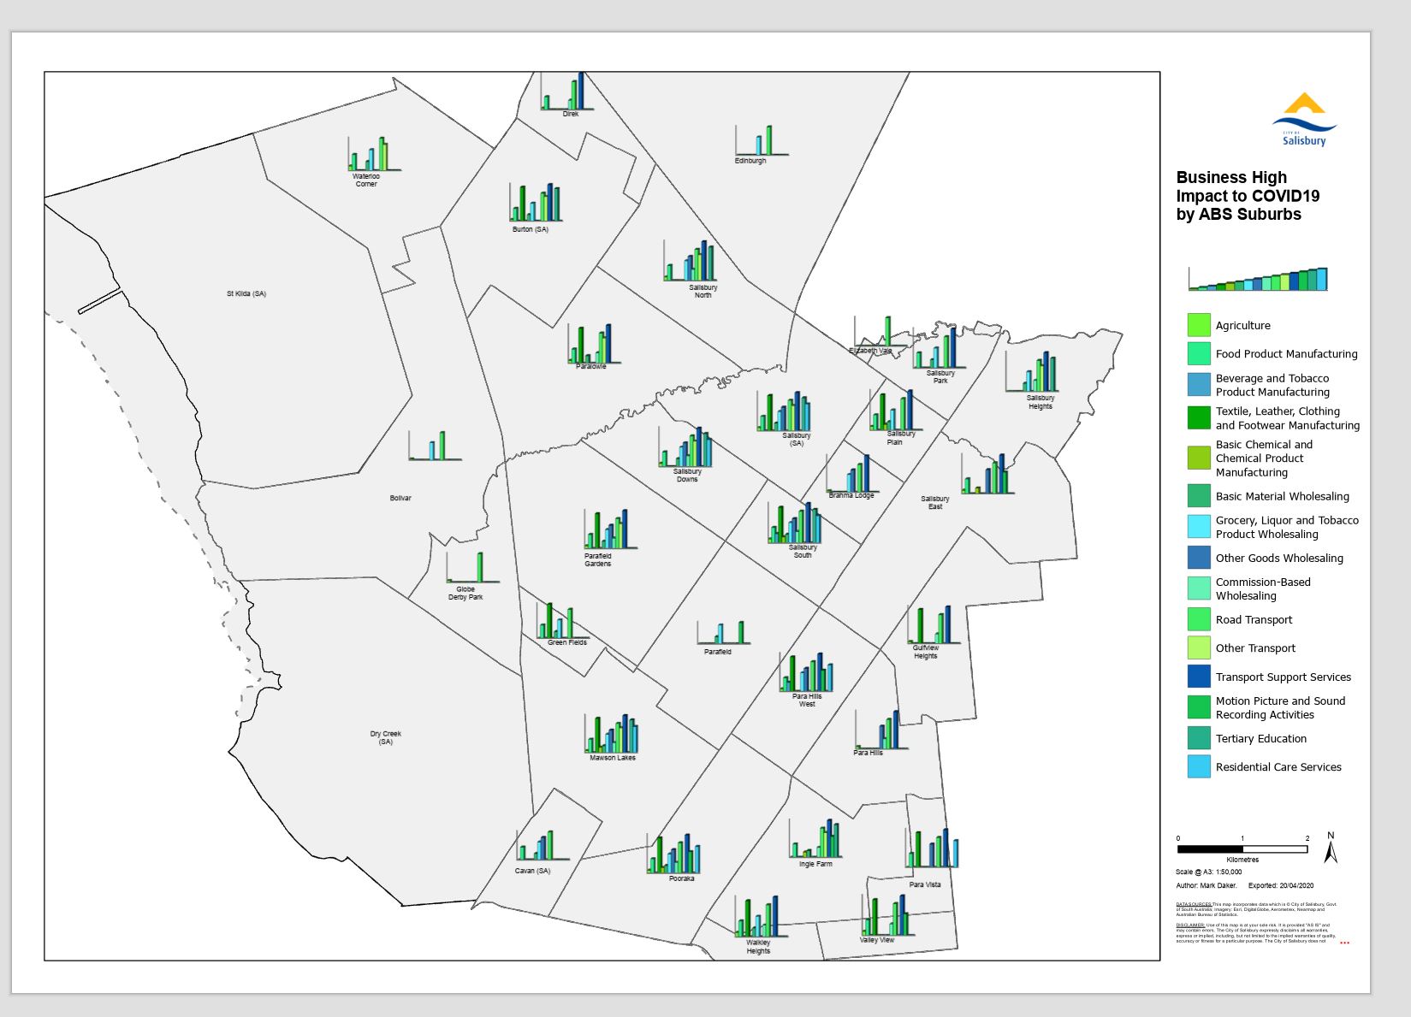Click the Bolivar suburb label
Viewport: 1411px width, 1017px height.
400,498
